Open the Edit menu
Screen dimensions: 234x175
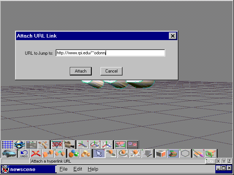click(78, 169)
